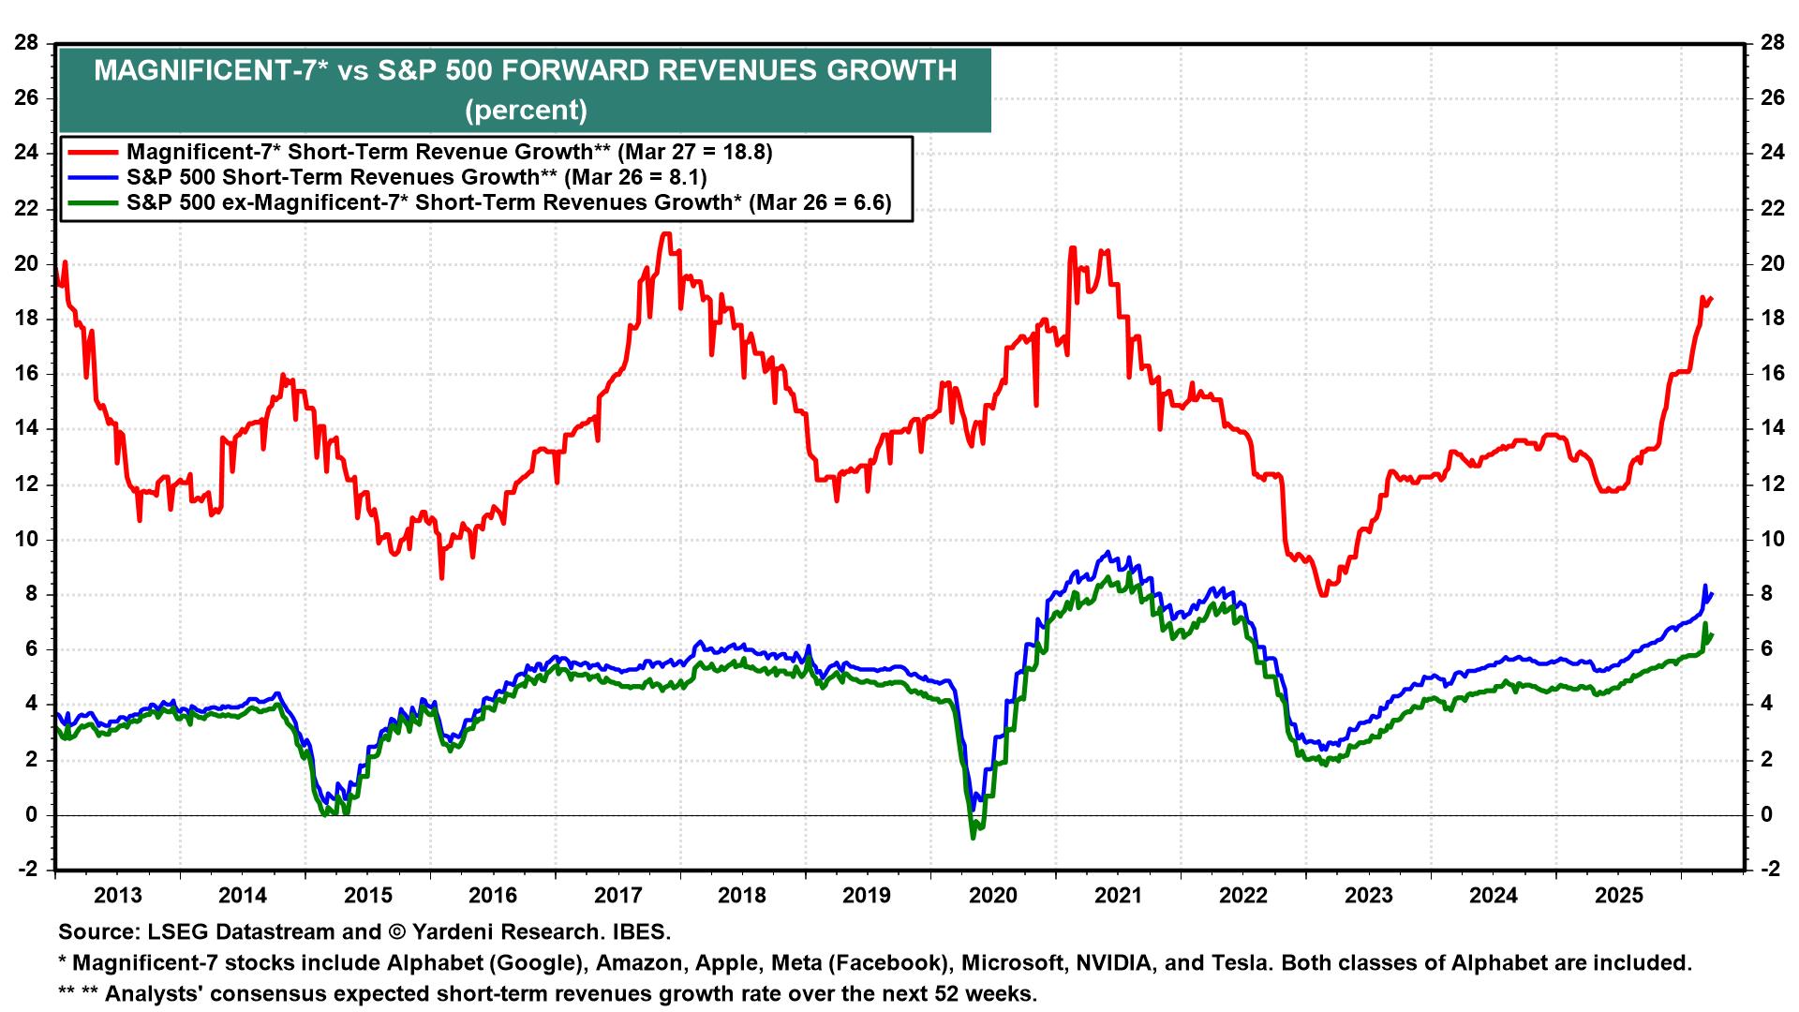The height and width of the screenshot is (1012, 1799).
Task: Click the Magnificent-7 Short-Term Revenue Growth legend label
Action: pyautogui.click(x=449, y=153)
